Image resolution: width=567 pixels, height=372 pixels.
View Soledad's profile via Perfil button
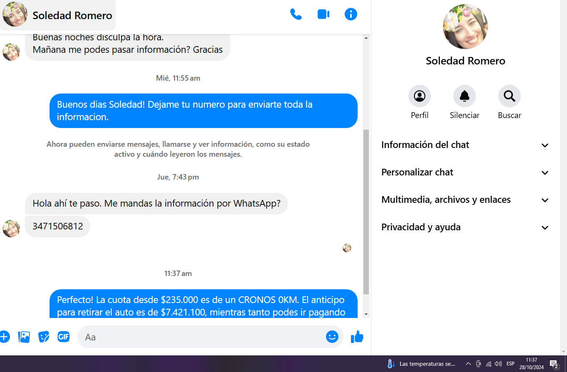tap(419, 96)
